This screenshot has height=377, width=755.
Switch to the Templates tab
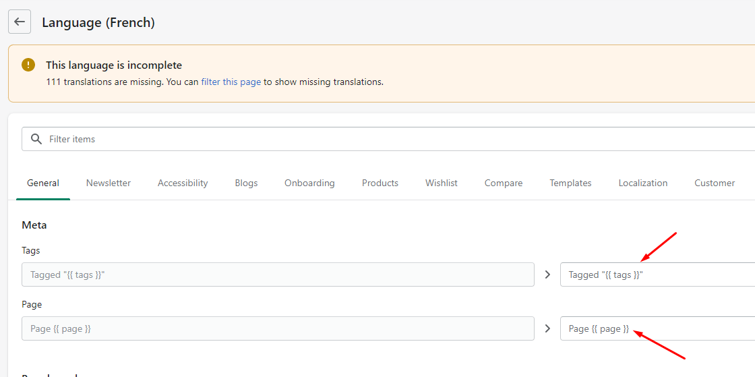click(570, 183)
